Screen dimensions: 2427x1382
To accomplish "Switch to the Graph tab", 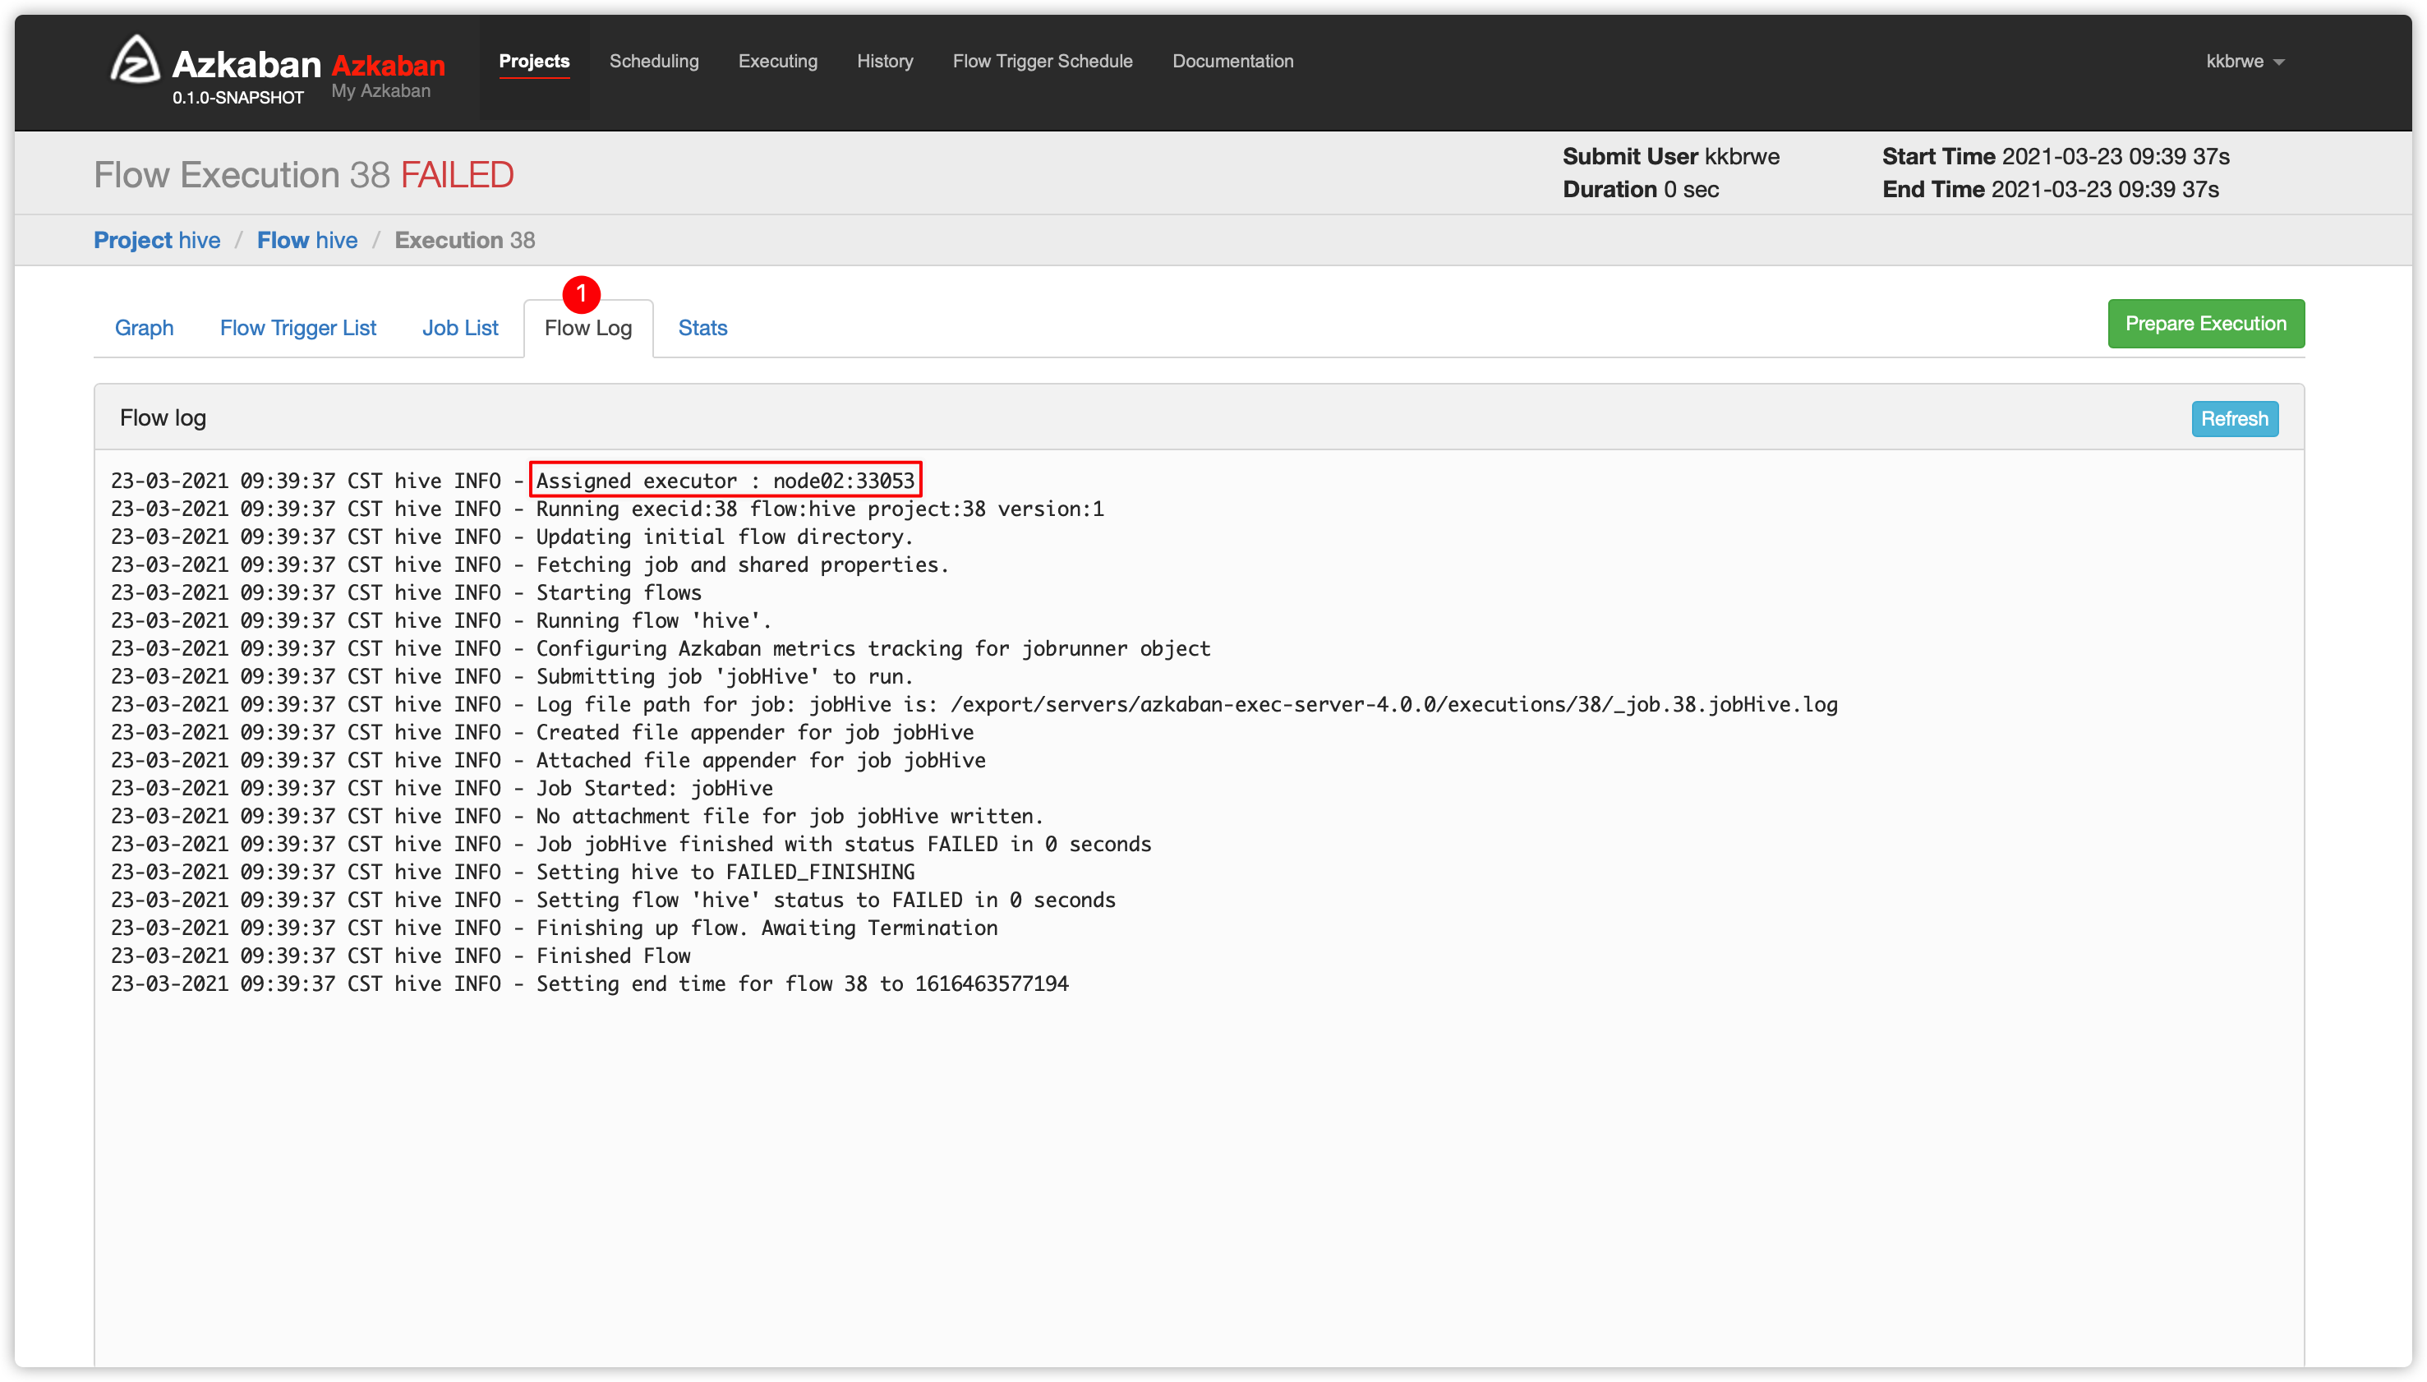I will click(x=145, y=329).
